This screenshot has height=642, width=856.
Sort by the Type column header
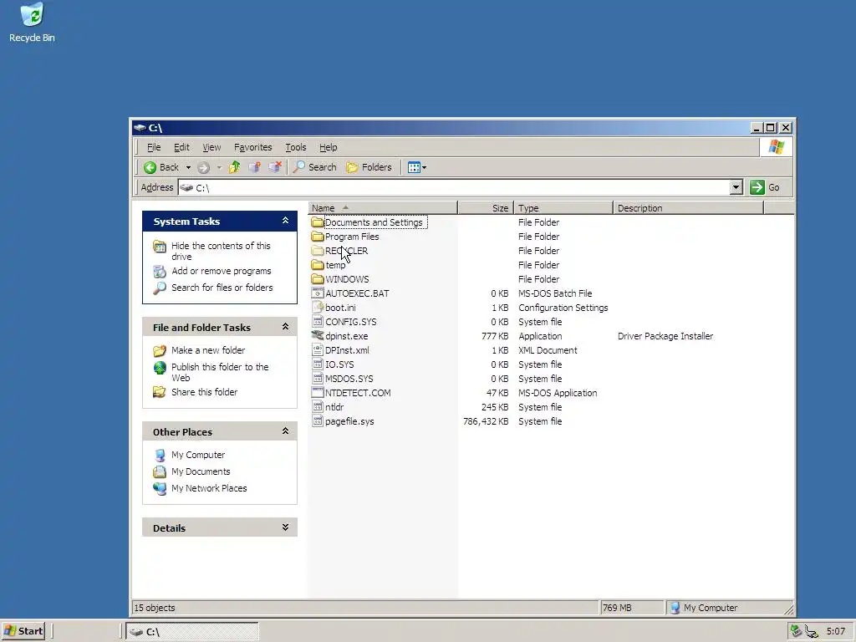coord(563,208)
